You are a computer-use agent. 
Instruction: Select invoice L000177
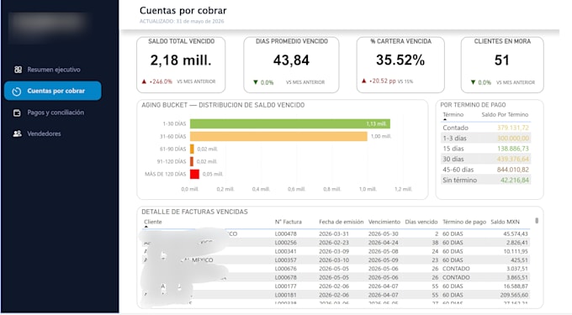(286, 286)
